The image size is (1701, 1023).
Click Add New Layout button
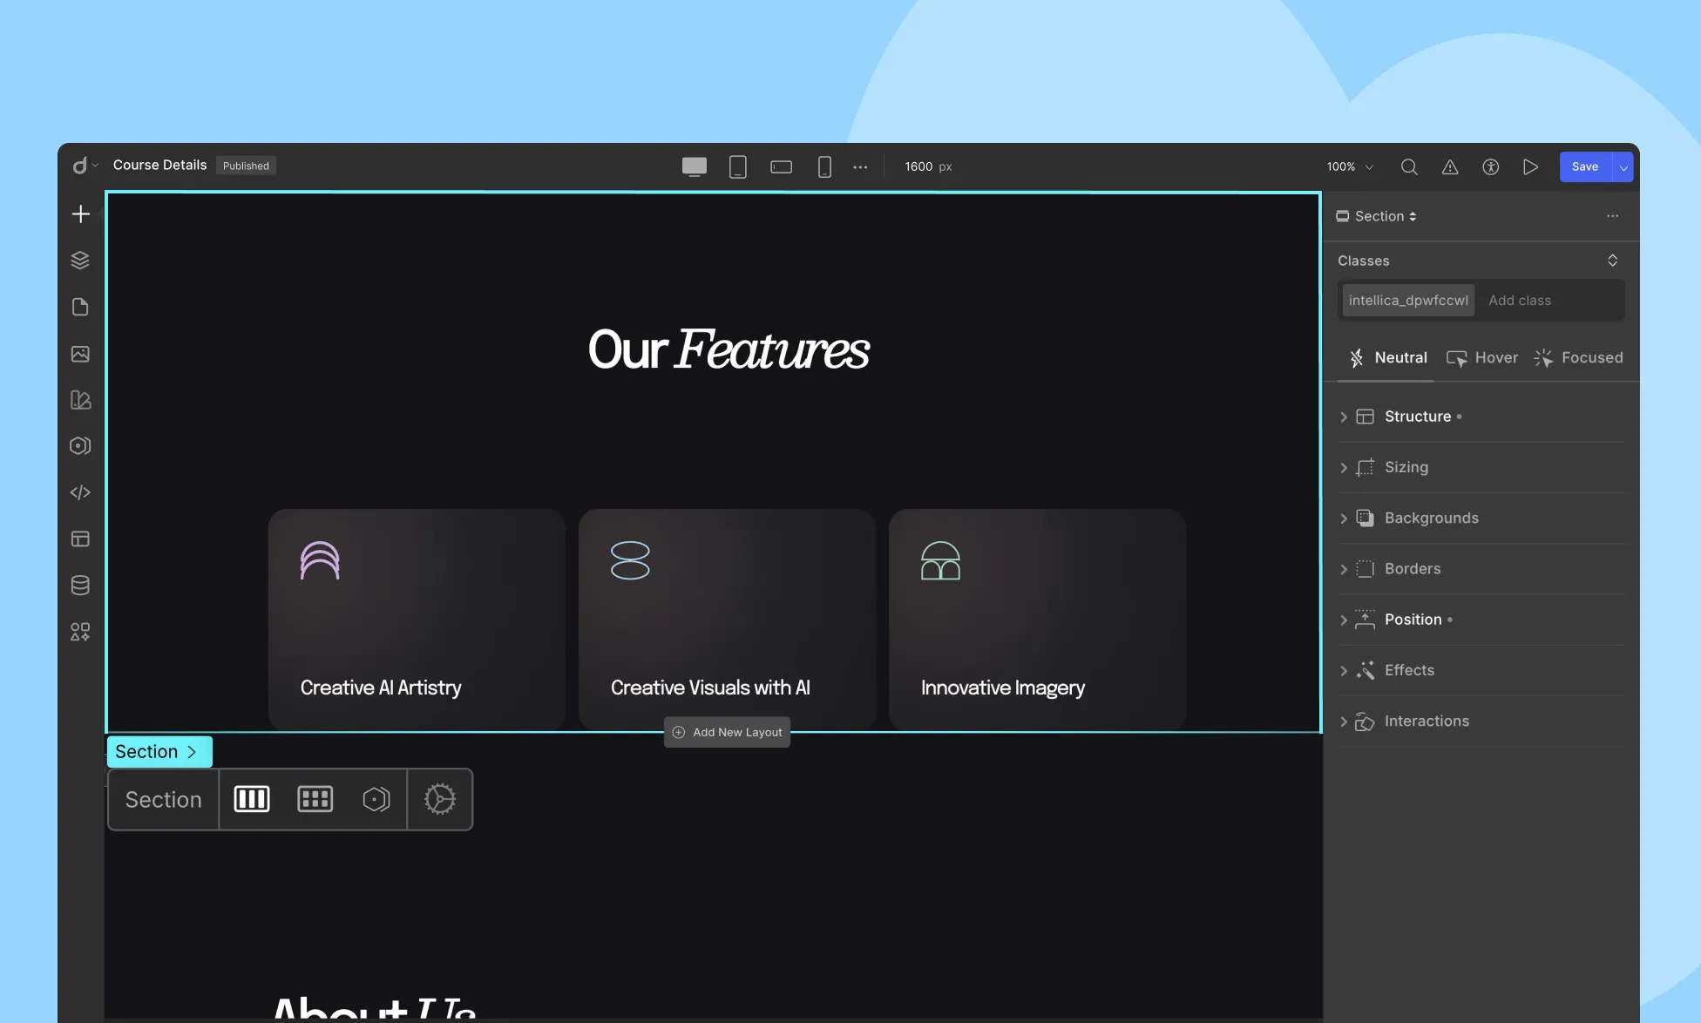pos(727,732)
